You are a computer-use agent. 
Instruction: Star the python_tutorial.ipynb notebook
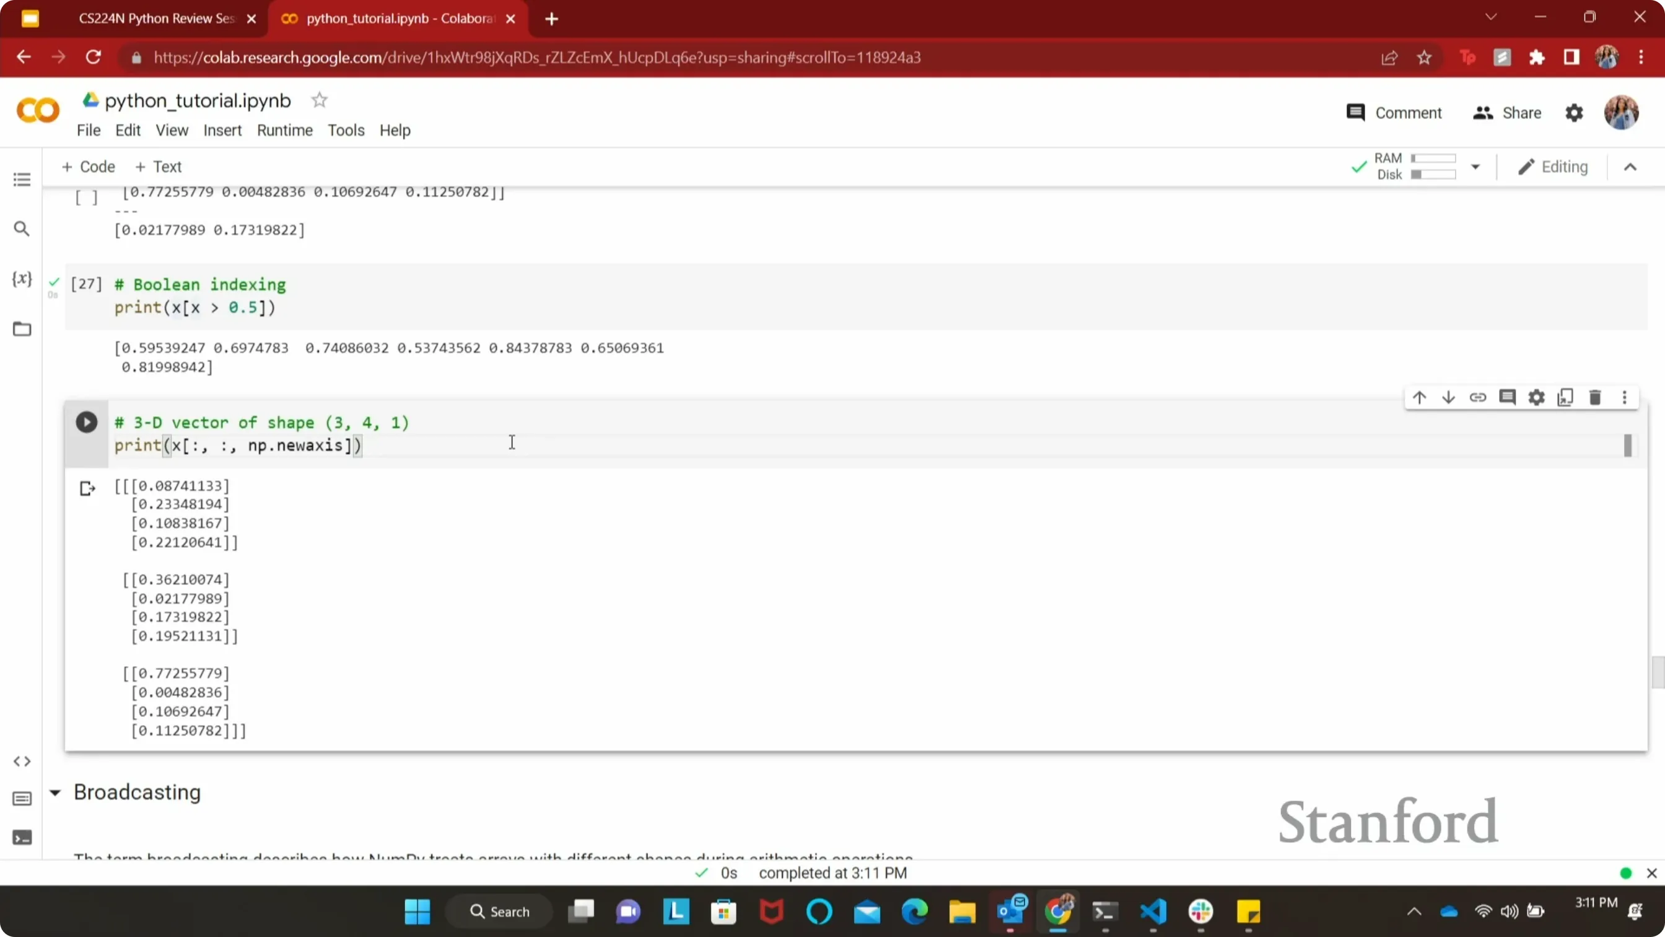pyautogui.click(x=319, y=100)
